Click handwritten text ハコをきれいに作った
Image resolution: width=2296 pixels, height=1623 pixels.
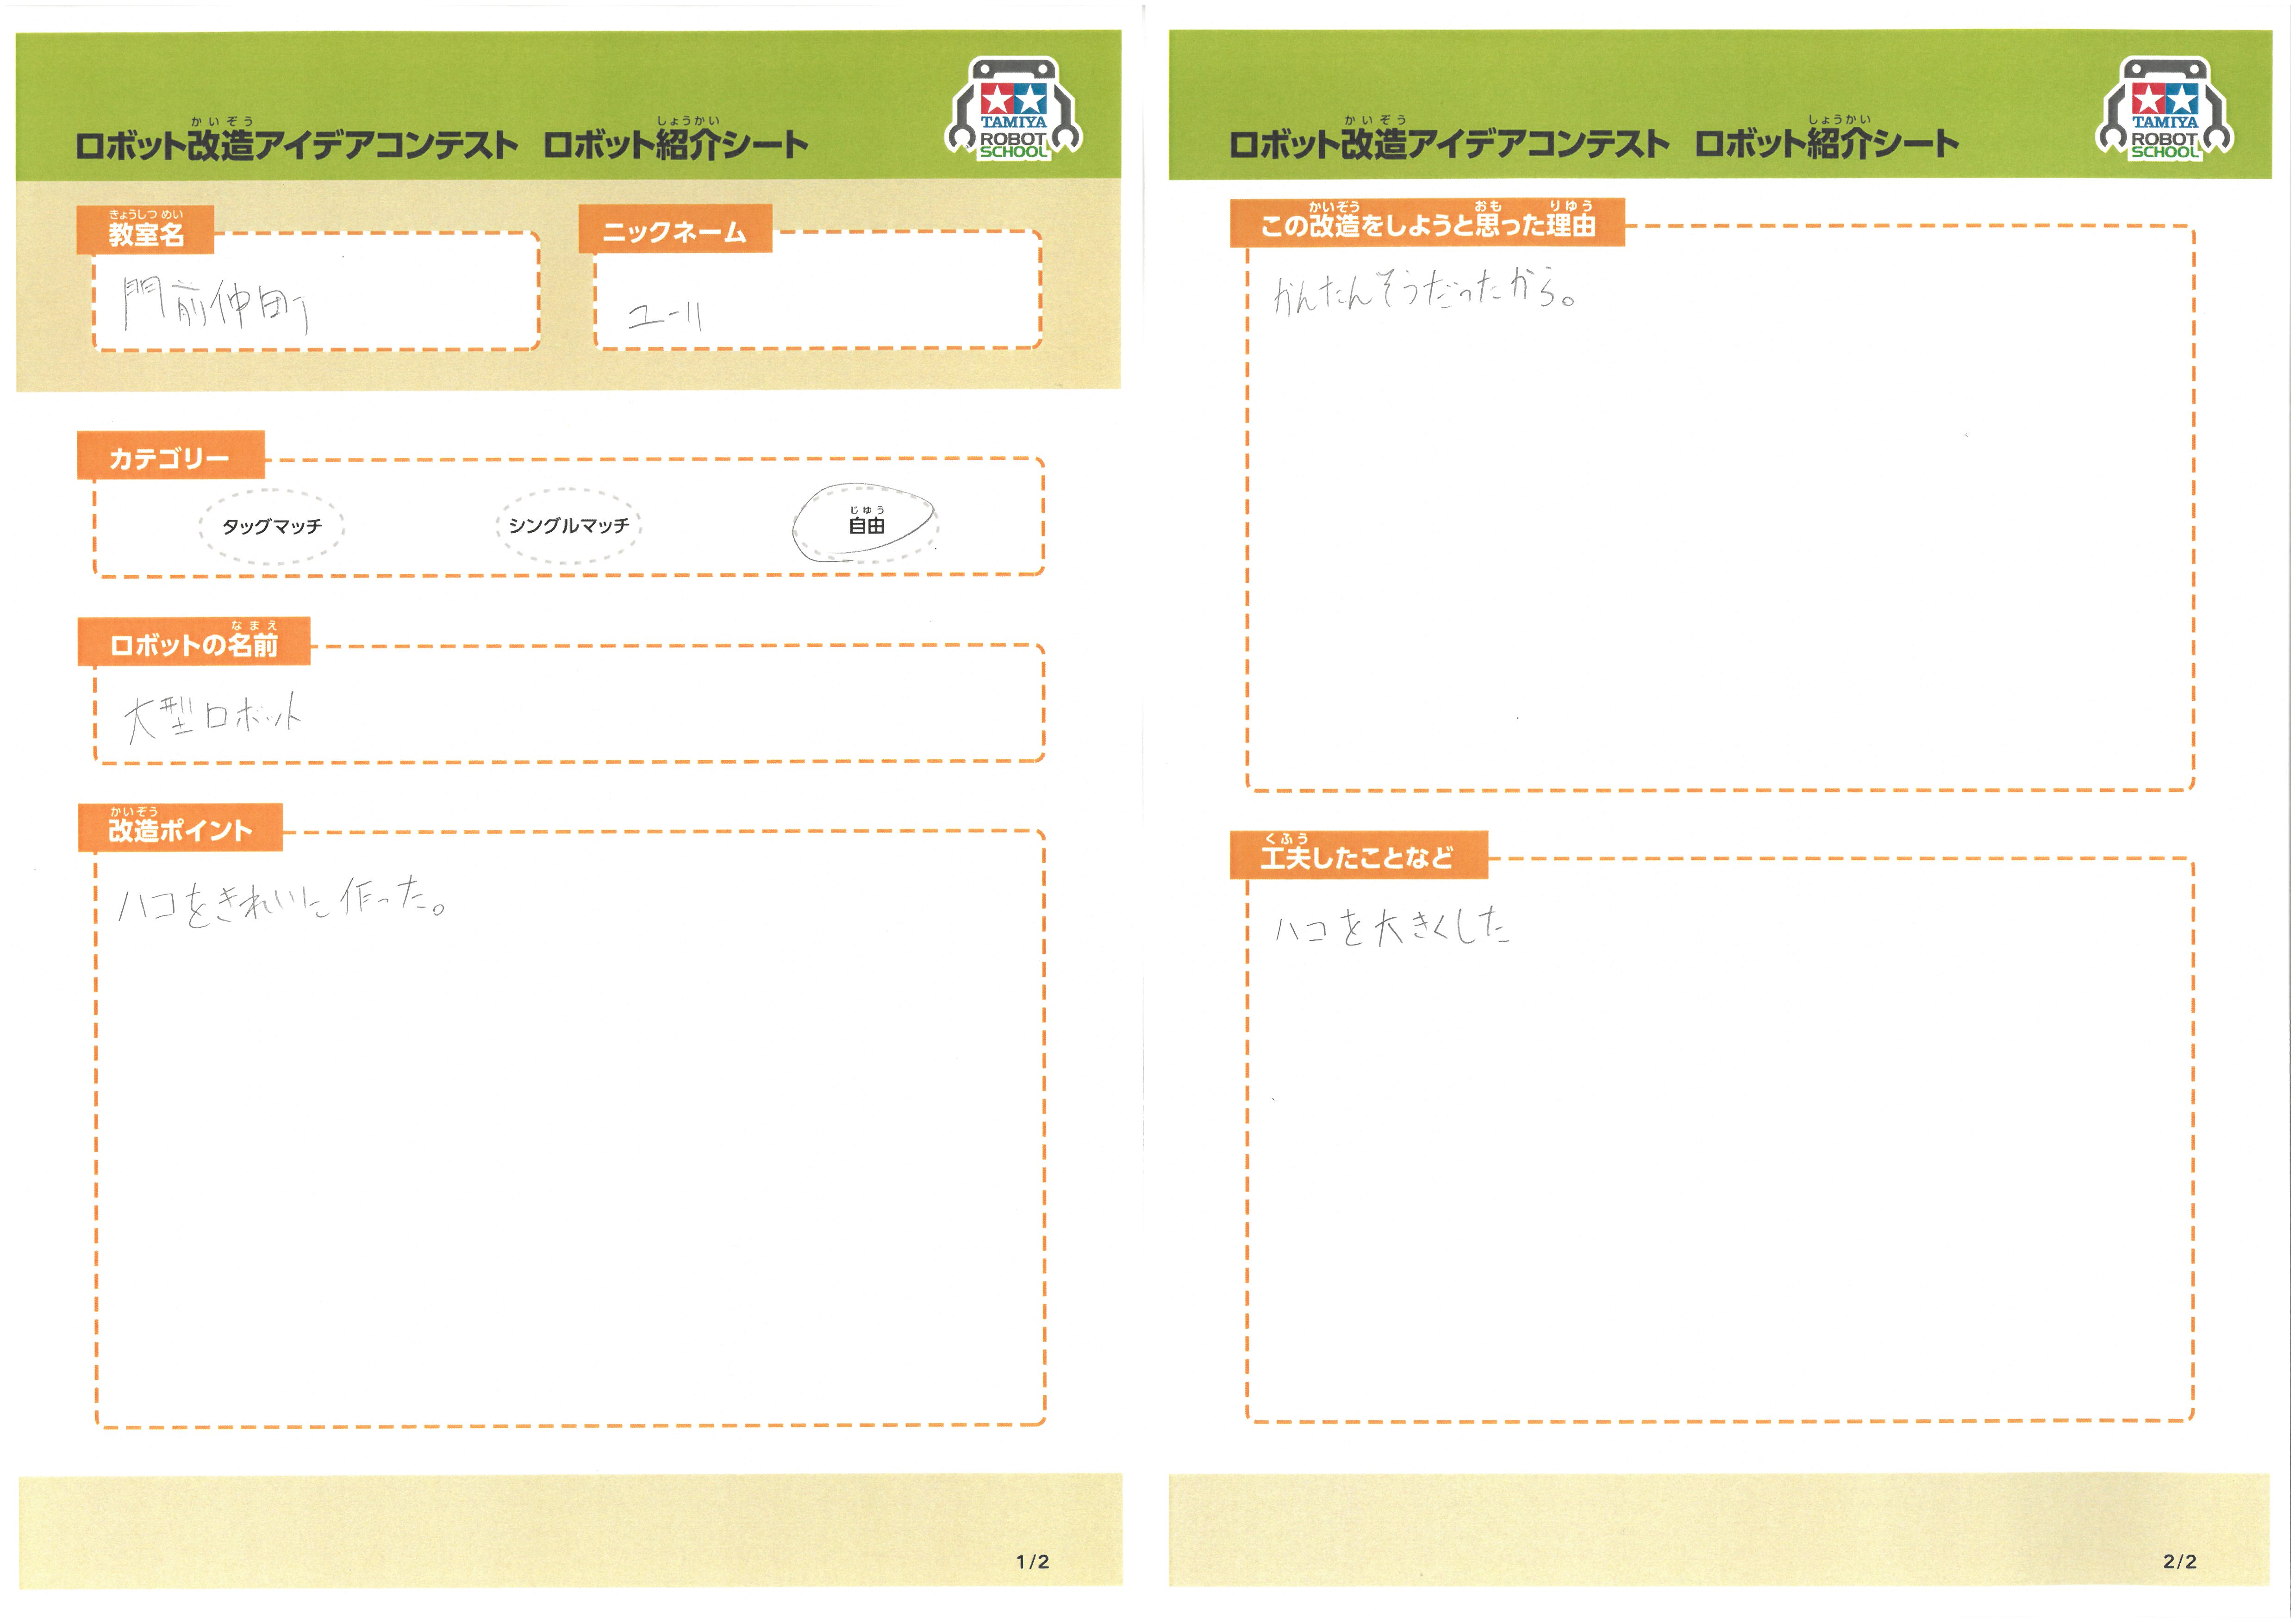[x=282, y=902]
